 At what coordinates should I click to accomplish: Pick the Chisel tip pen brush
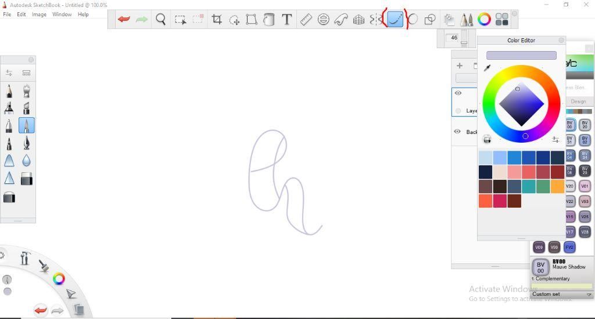(26, 108)
